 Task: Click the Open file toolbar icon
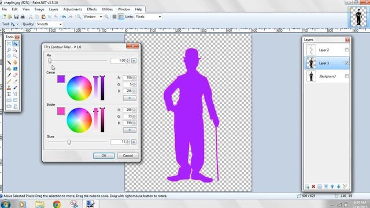[x=10, y=17]
